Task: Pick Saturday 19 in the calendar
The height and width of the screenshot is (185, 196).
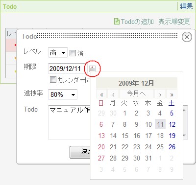Action: (x=172, y=136)
